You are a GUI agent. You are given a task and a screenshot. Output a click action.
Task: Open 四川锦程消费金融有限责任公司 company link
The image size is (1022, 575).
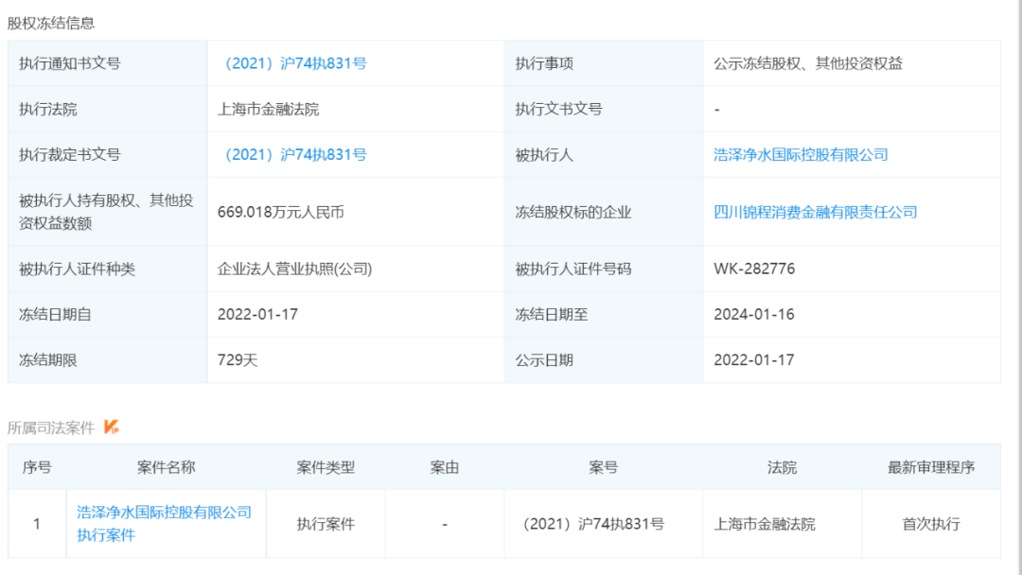point(816,212)
